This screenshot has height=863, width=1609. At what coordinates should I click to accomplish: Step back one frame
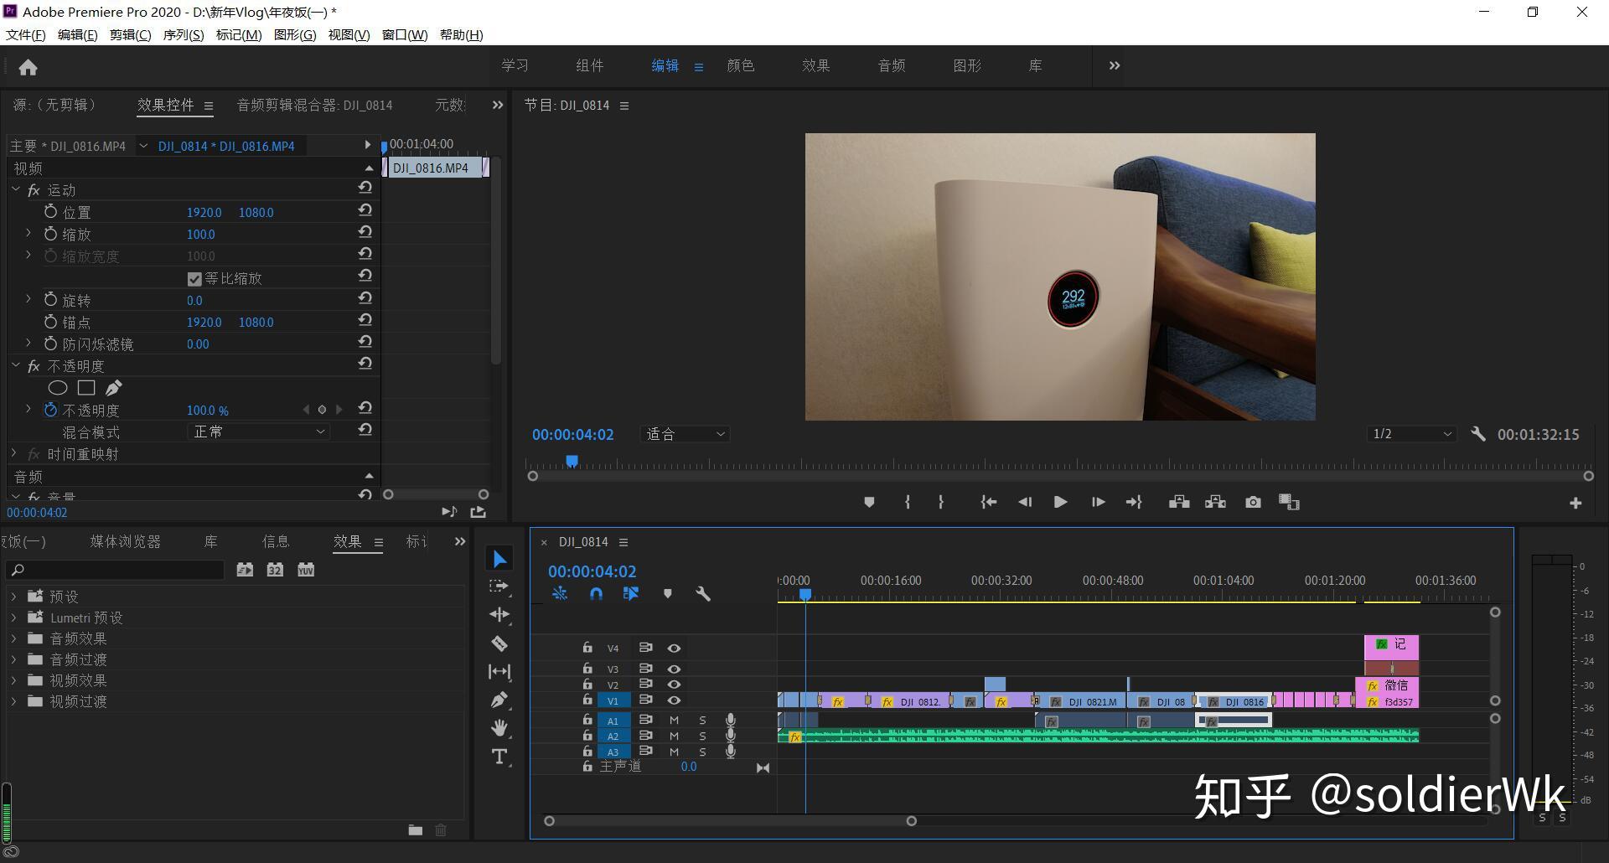pos(1025,502)
